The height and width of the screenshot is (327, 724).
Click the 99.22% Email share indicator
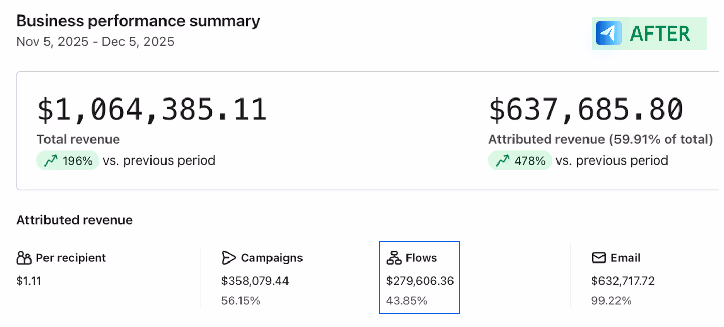[612, 300]
